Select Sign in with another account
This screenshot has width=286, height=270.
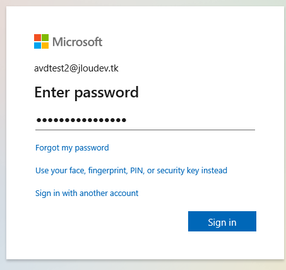click(86, 193)
